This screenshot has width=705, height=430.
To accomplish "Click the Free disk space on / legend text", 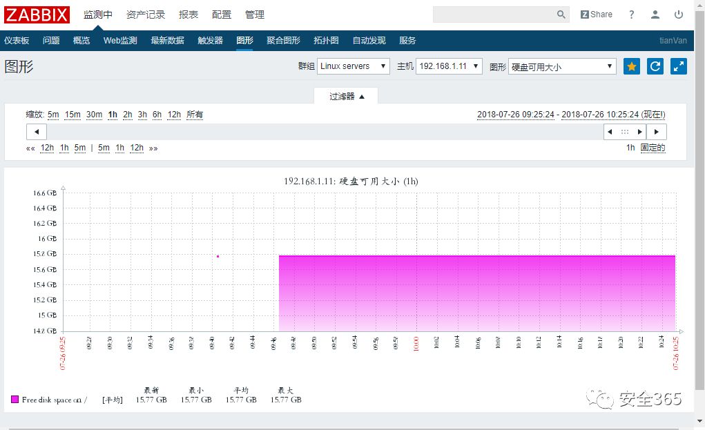I will pyautogui.click(x=54, y=400).
